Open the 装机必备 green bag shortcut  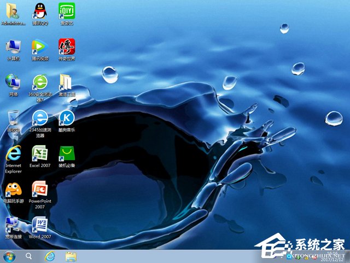tap(67, 153)
